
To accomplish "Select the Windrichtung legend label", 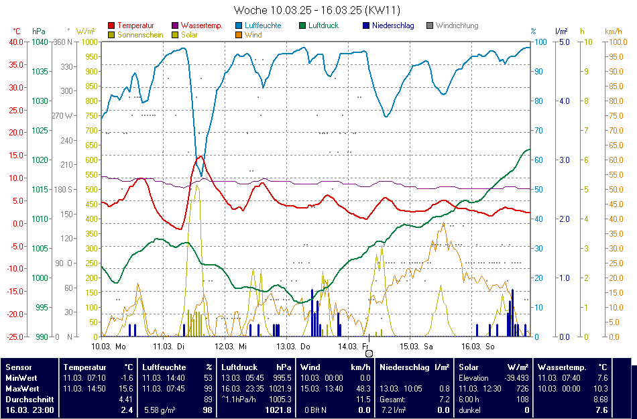I will point(457,25).
